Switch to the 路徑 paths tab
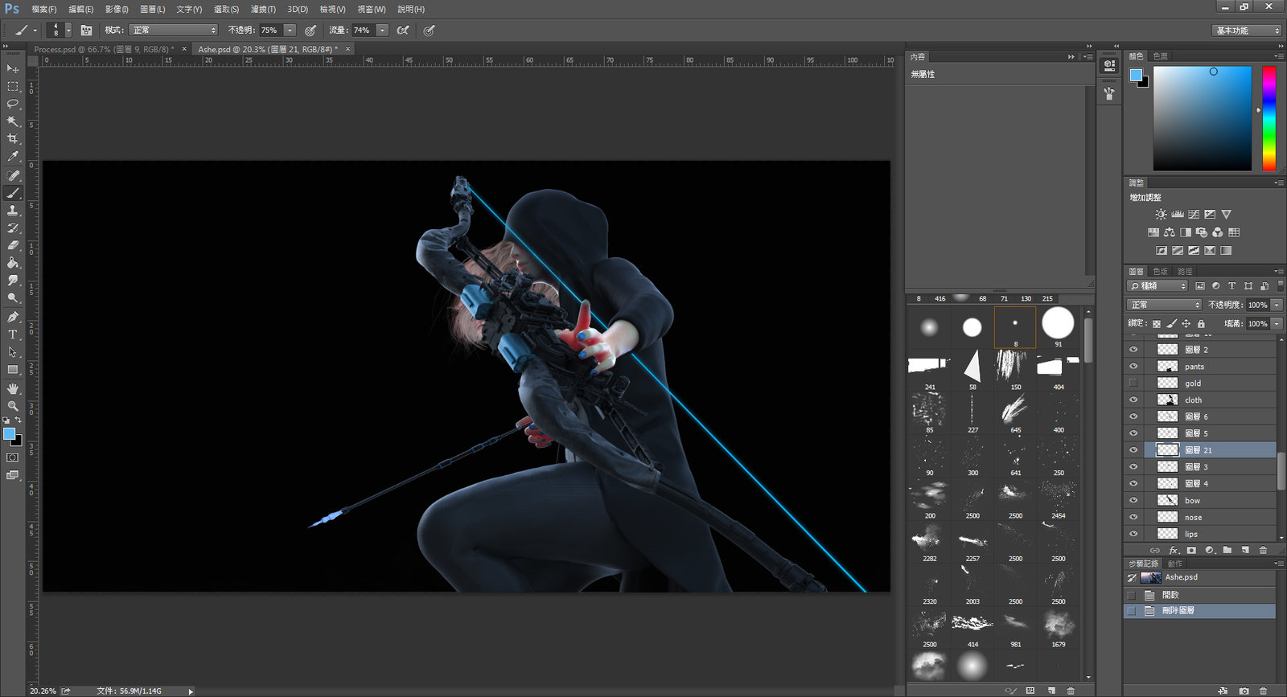 click(1185, 272)
